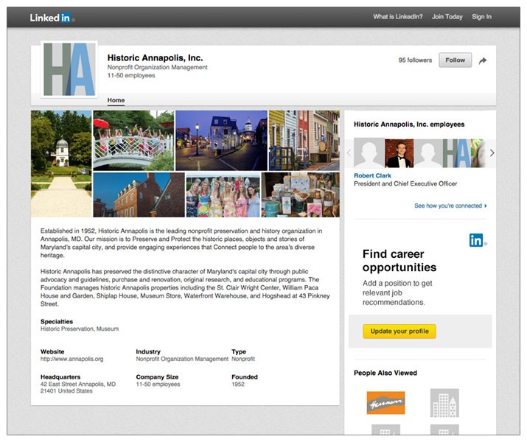Screen dimensions: 527x442
Task: Click the Founded value '1952'
Action: point(238,385)
